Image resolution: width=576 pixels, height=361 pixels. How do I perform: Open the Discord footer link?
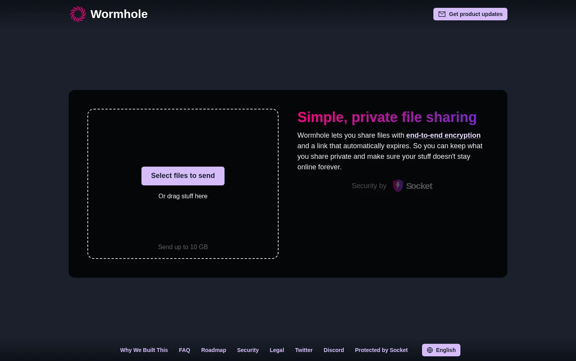coord(334,350)
